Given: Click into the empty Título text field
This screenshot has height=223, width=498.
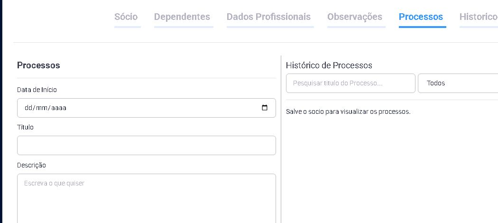Looking at the screenshot, I should (147, 146).
